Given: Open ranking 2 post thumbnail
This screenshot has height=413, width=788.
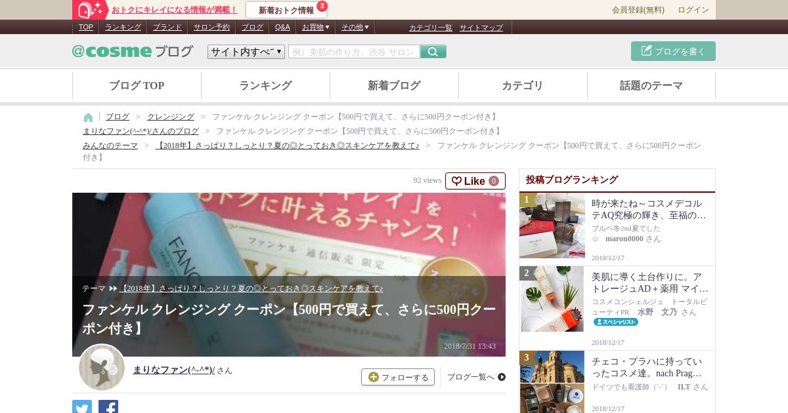Looking at the screenshot, I should 552,299.
